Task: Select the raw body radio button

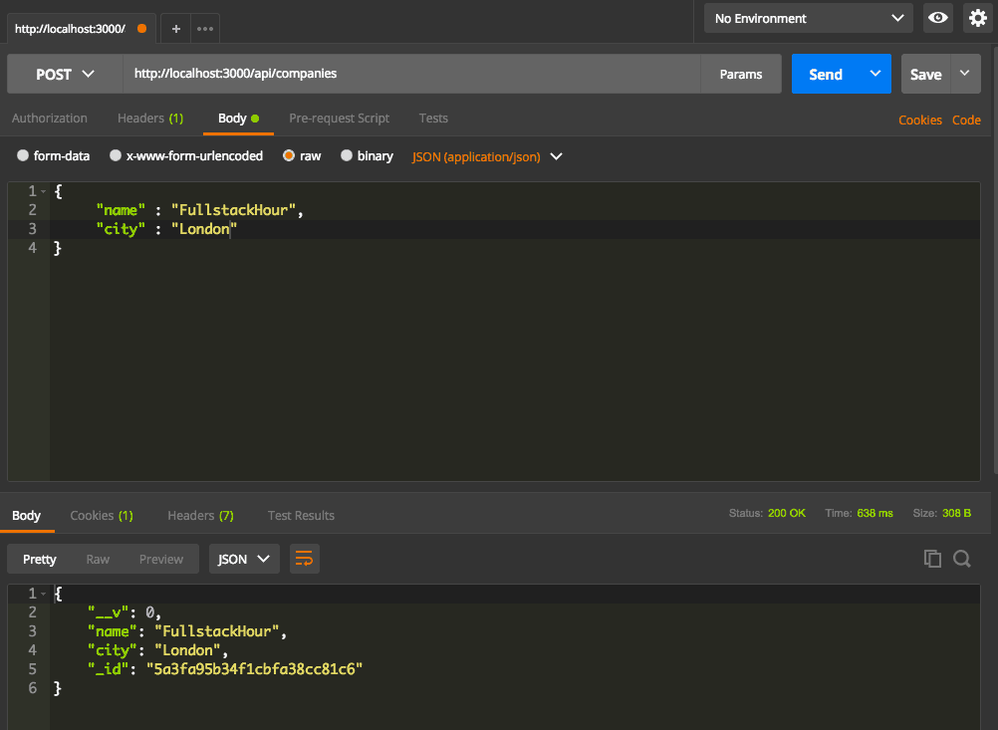Action: pos(289,155)
